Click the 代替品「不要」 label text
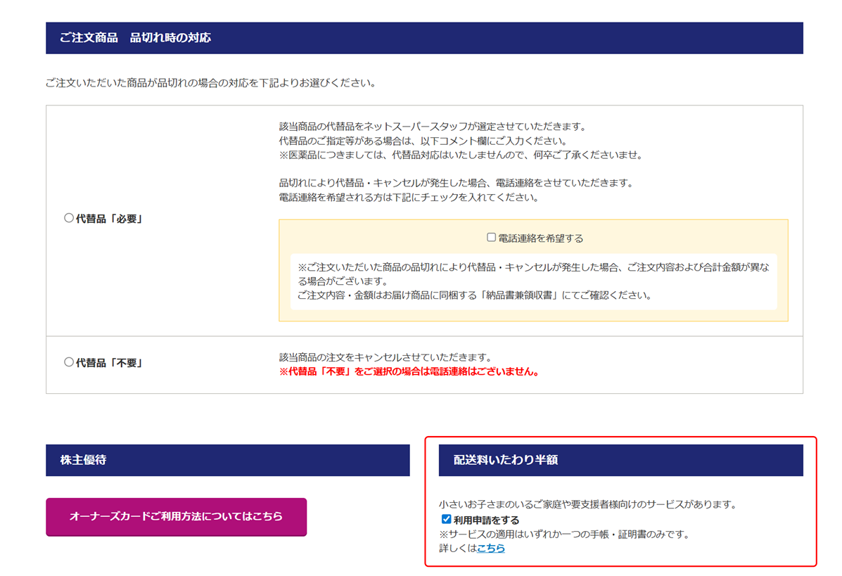 [x=110, y=363]
